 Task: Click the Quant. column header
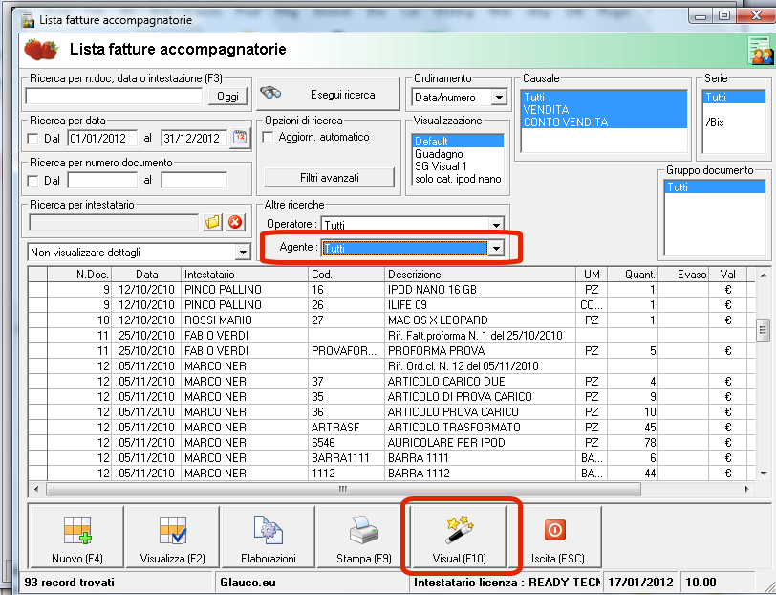(x=634, y=275)
